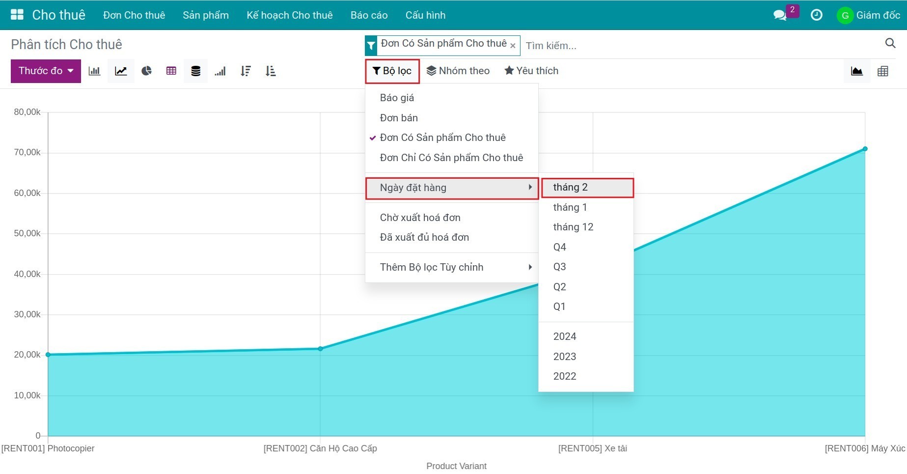The height and width of the screenshot is (474, 907).
Task: Open the Yêu thích favorites menu
Action: [x=531, y=71]
